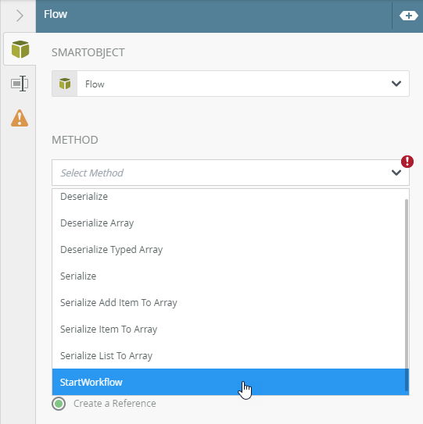The height and width of the screenshot is (424, 423).
Task: Click the cube icon beside Flow field
Action: [x=65, y=84]
